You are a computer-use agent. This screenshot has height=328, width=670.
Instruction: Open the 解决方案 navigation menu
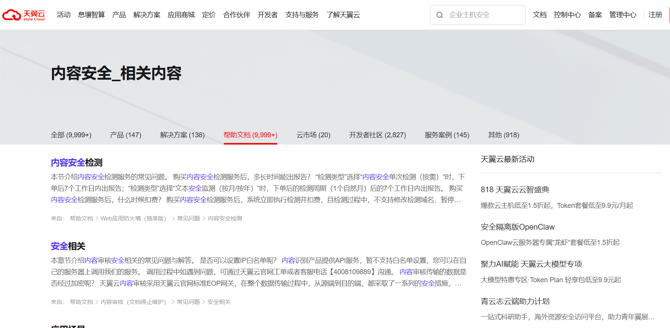(x=147, y=15)
